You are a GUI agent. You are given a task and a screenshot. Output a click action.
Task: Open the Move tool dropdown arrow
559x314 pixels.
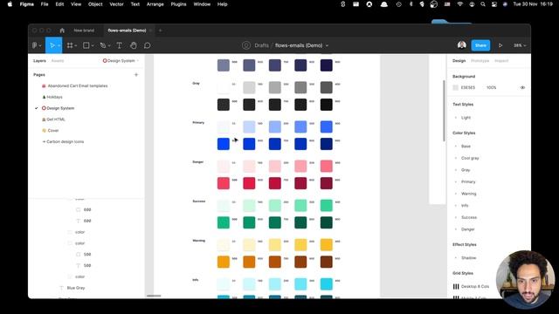pos(59,46)
